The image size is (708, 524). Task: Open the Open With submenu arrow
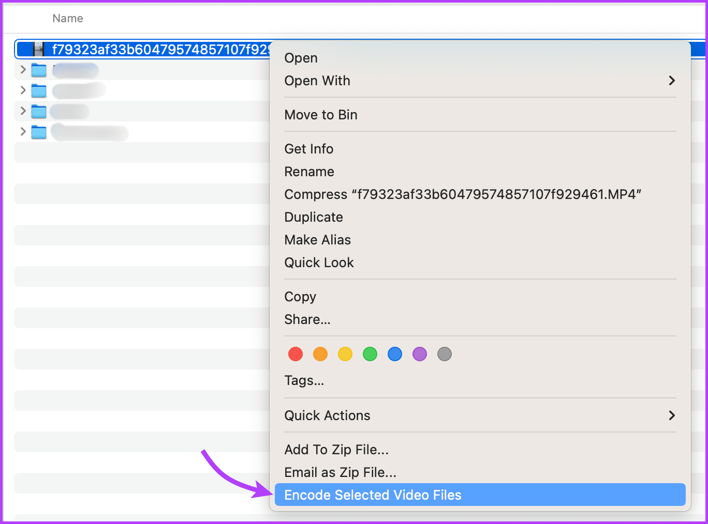pos(672,81)
